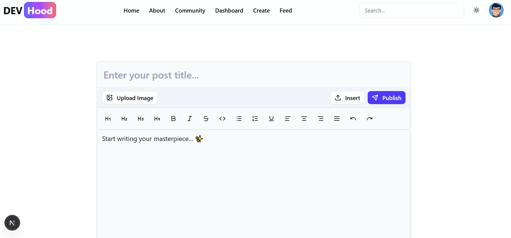
Task: Create a bulleted list
Action: click(x=239, y=119)
